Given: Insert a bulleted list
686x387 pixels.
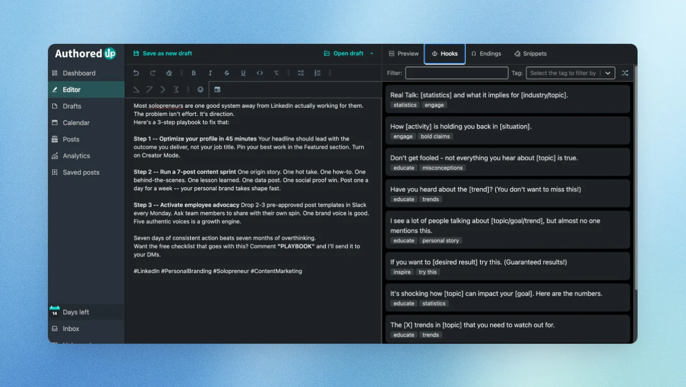Looking at the screenshot, I should coord(301,73).
